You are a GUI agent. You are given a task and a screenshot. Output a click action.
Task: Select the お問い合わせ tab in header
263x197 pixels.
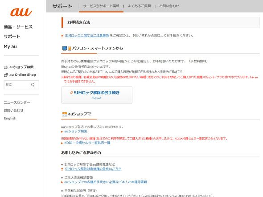coord(169,6)
